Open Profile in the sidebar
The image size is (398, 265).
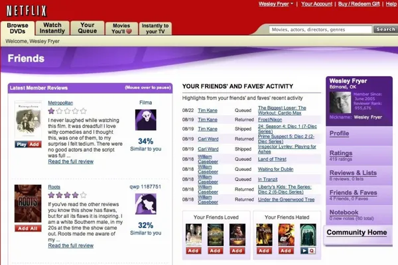339,133
